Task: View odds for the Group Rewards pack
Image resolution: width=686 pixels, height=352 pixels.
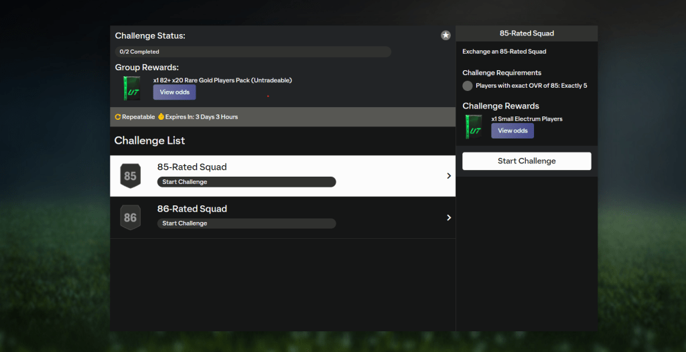Action: (174, 92)
